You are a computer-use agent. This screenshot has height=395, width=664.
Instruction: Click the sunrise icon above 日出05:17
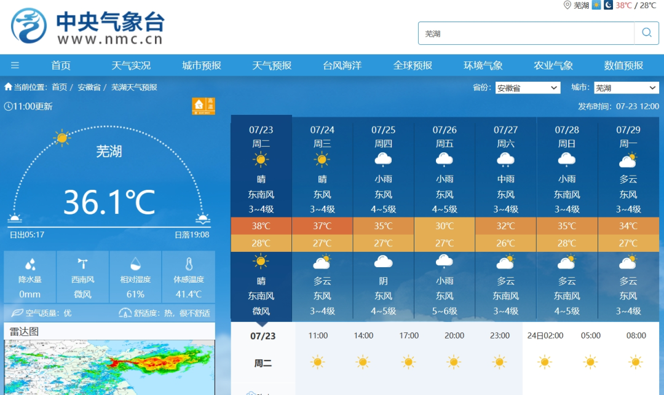point(15,218)
